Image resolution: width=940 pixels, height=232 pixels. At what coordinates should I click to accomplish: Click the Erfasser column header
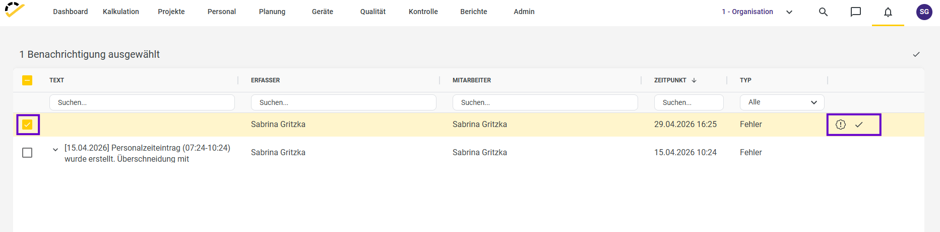[266, 80]
